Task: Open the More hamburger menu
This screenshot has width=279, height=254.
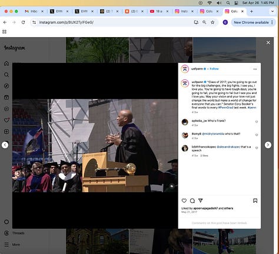Action: [x=12, y=245]
